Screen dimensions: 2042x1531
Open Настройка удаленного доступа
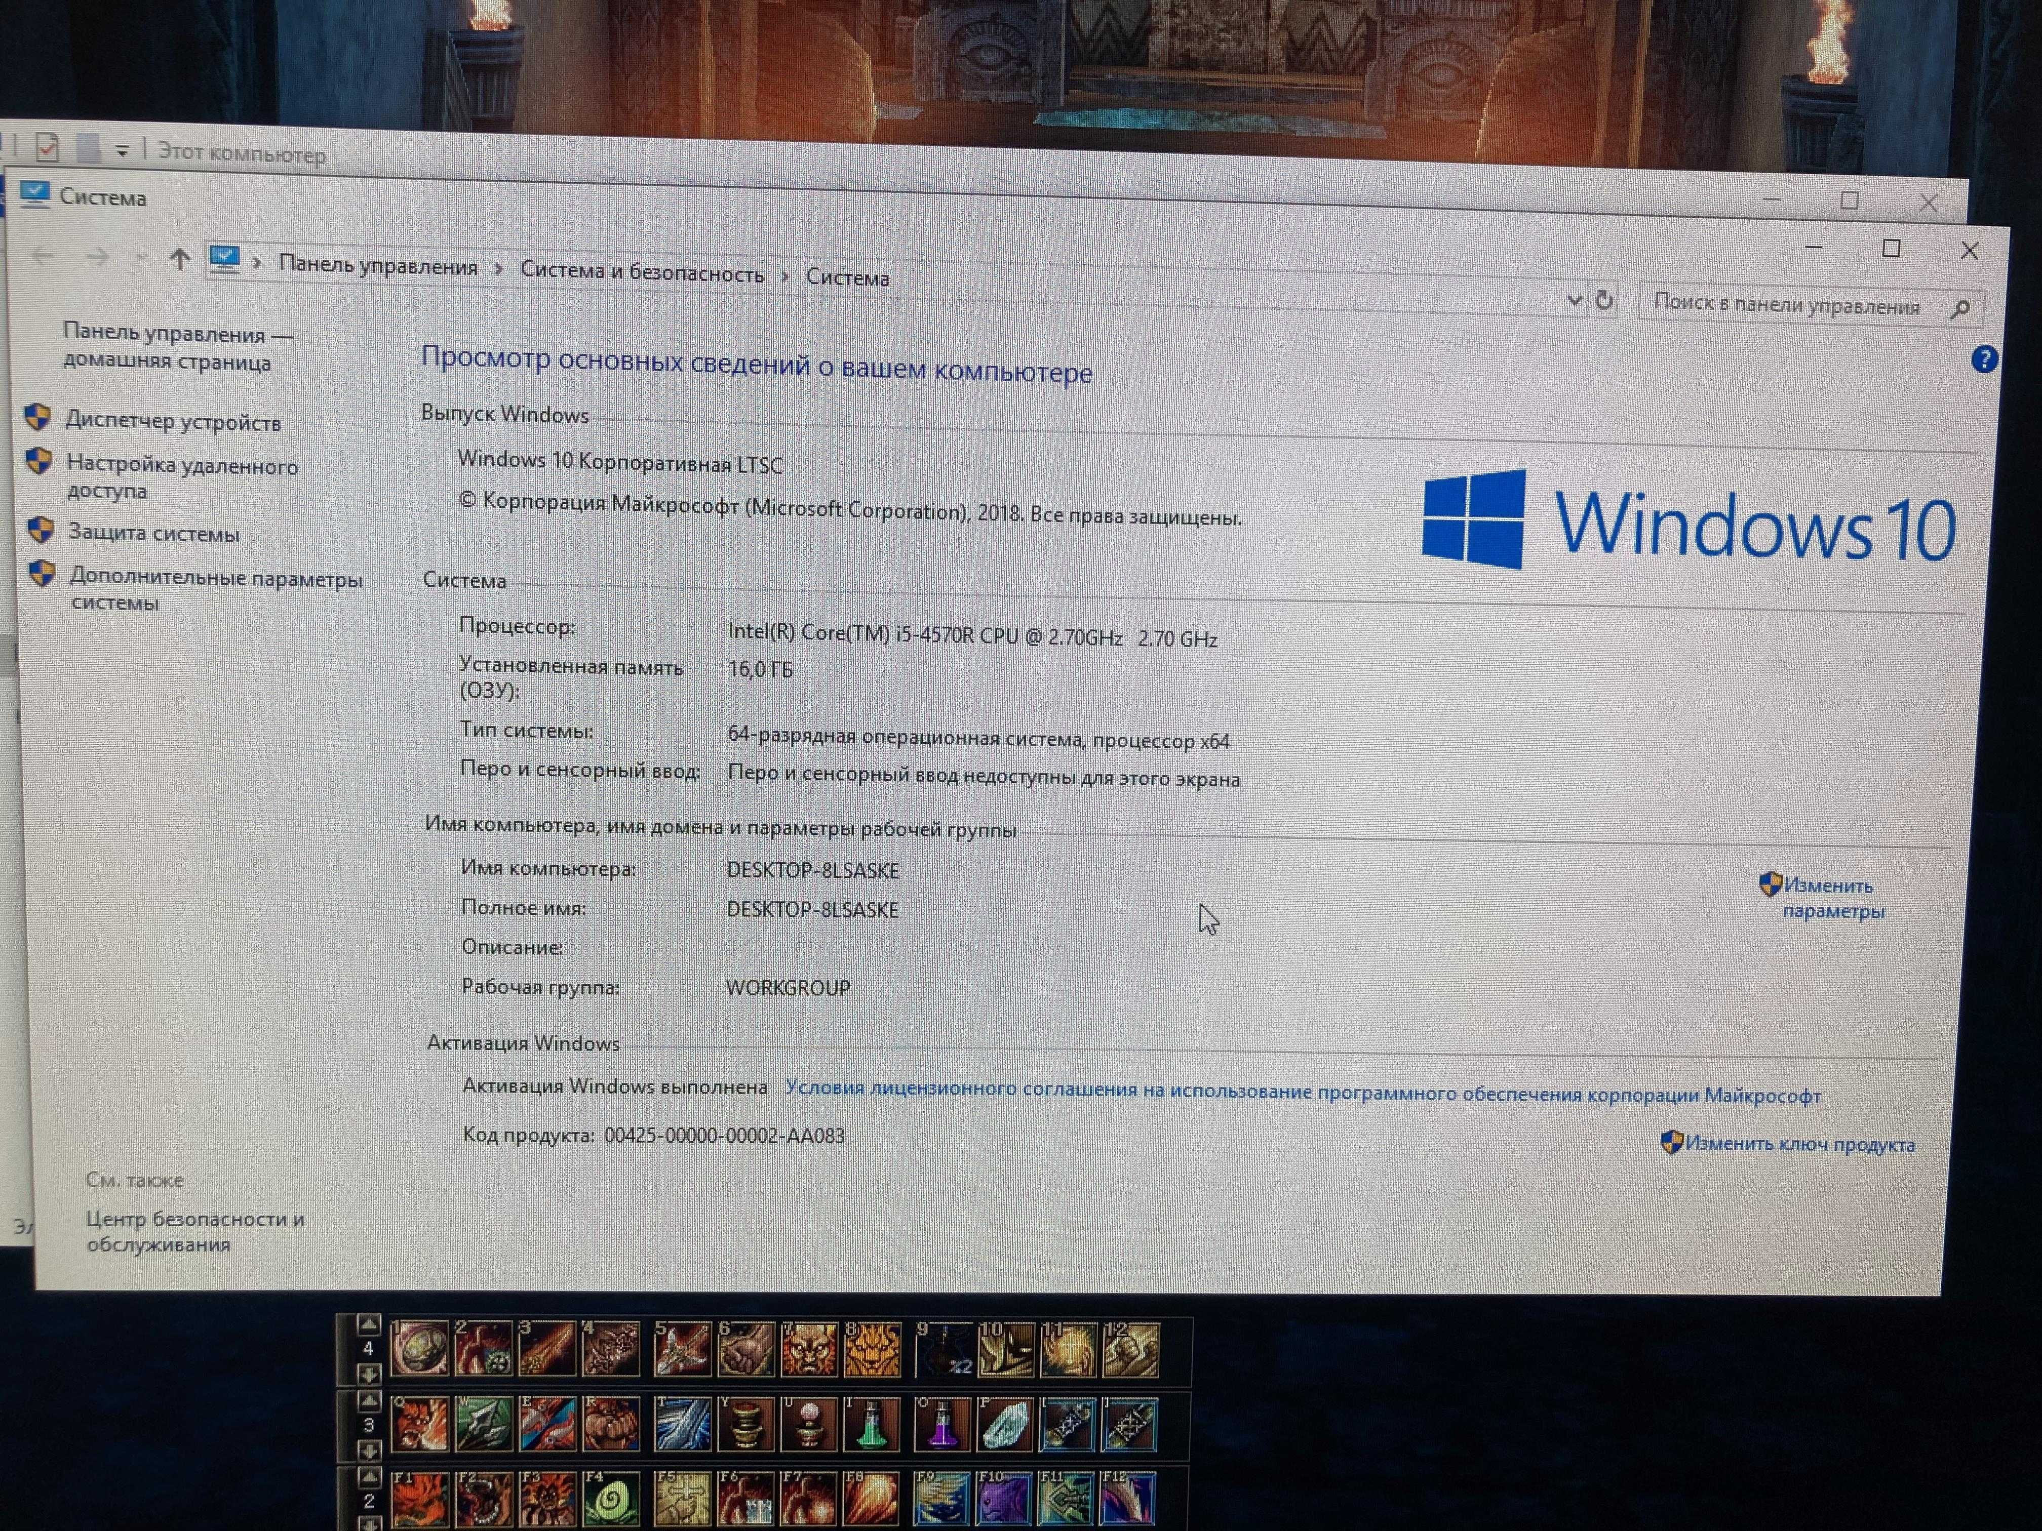[x=182, y=478]
